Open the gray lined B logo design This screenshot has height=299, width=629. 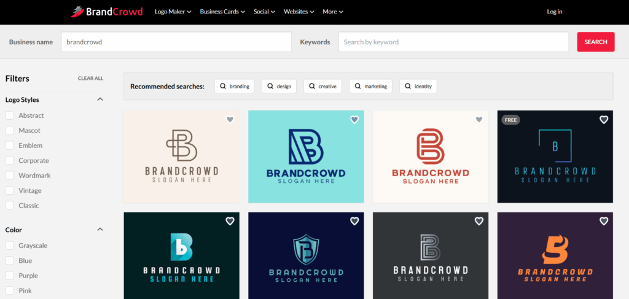pos(431,255)
